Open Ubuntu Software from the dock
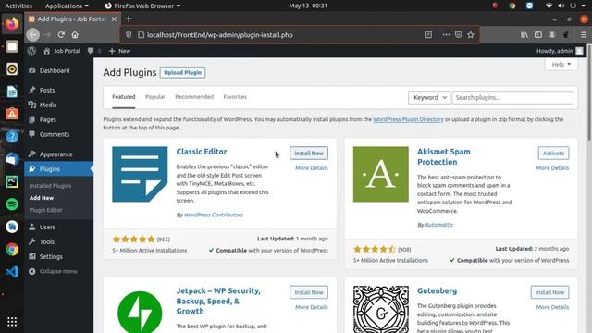592x333 pixels. [x=12, y=114]
